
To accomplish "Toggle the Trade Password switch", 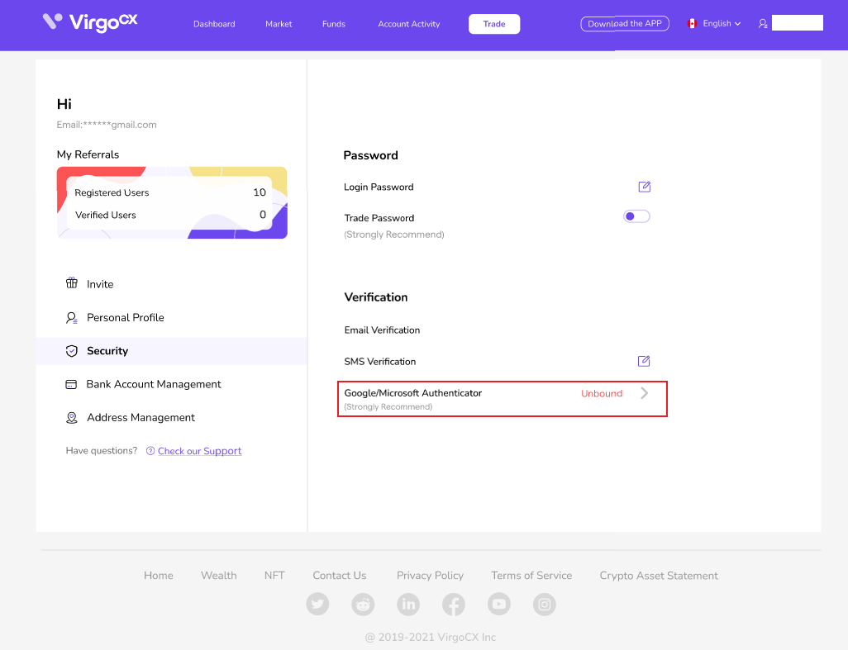I will [636, 216].
